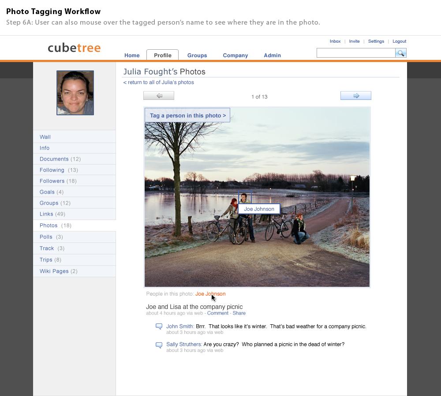This screenshot has width=441, height=396.
Task: Open Settings in the top bar
Action: coord(376,41)
